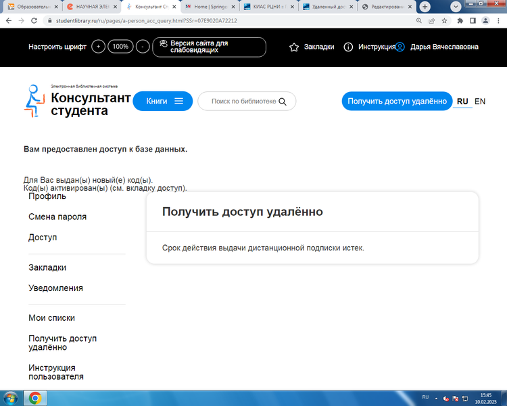Open version for visually impaired
This screenshot has width=507, height=406.
[209, 47]
